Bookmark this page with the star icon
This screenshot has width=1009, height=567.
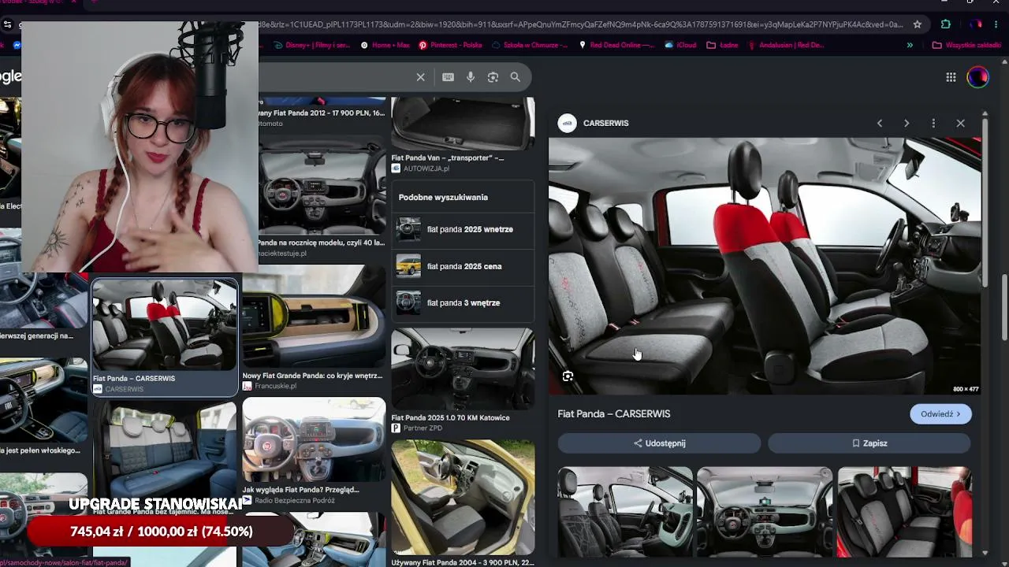coord(918,24)
